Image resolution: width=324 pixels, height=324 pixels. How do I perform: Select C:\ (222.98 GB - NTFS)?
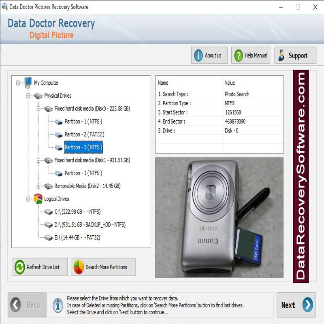[77, 212]
